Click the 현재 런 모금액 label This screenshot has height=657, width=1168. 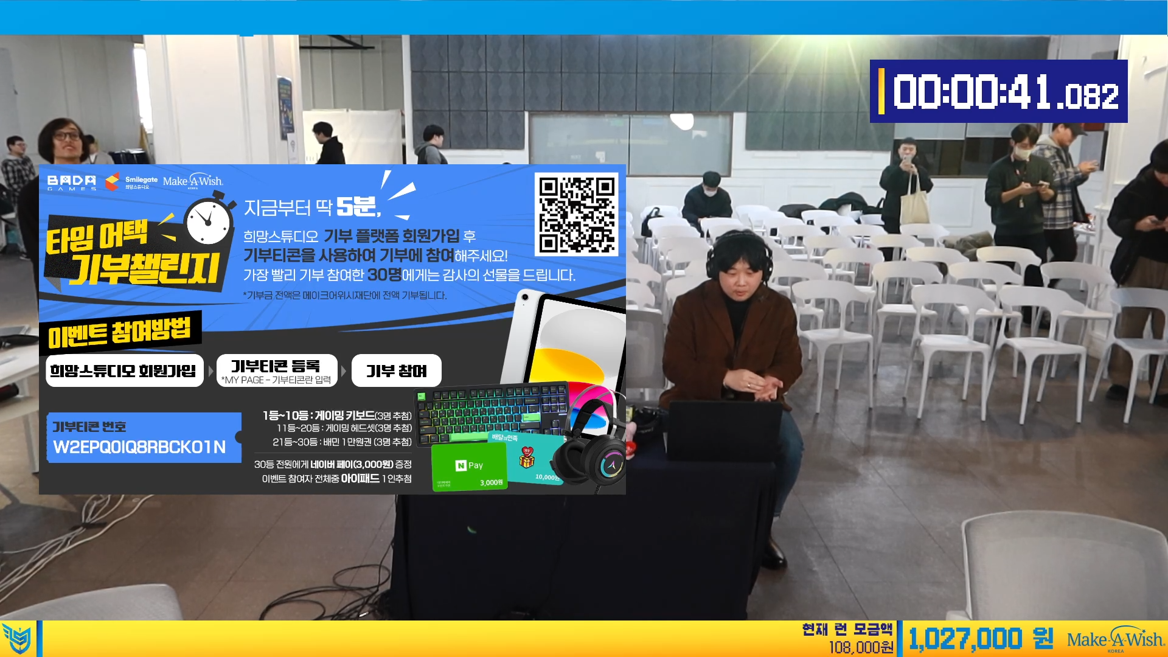point(847,630)
